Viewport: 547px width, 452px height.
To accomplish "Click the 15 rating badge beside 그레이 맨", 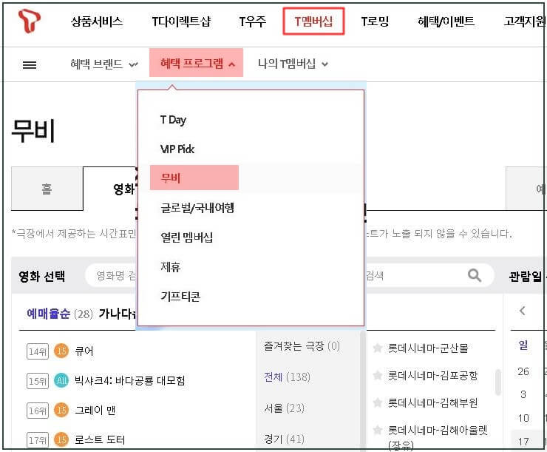I will point(61,410).
